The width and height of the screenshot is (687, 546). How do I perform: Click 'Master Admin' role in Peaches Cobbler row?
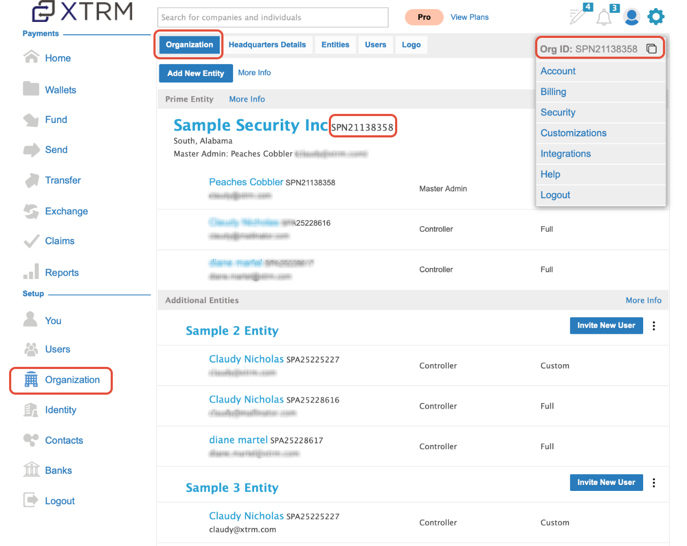[443, 189]
